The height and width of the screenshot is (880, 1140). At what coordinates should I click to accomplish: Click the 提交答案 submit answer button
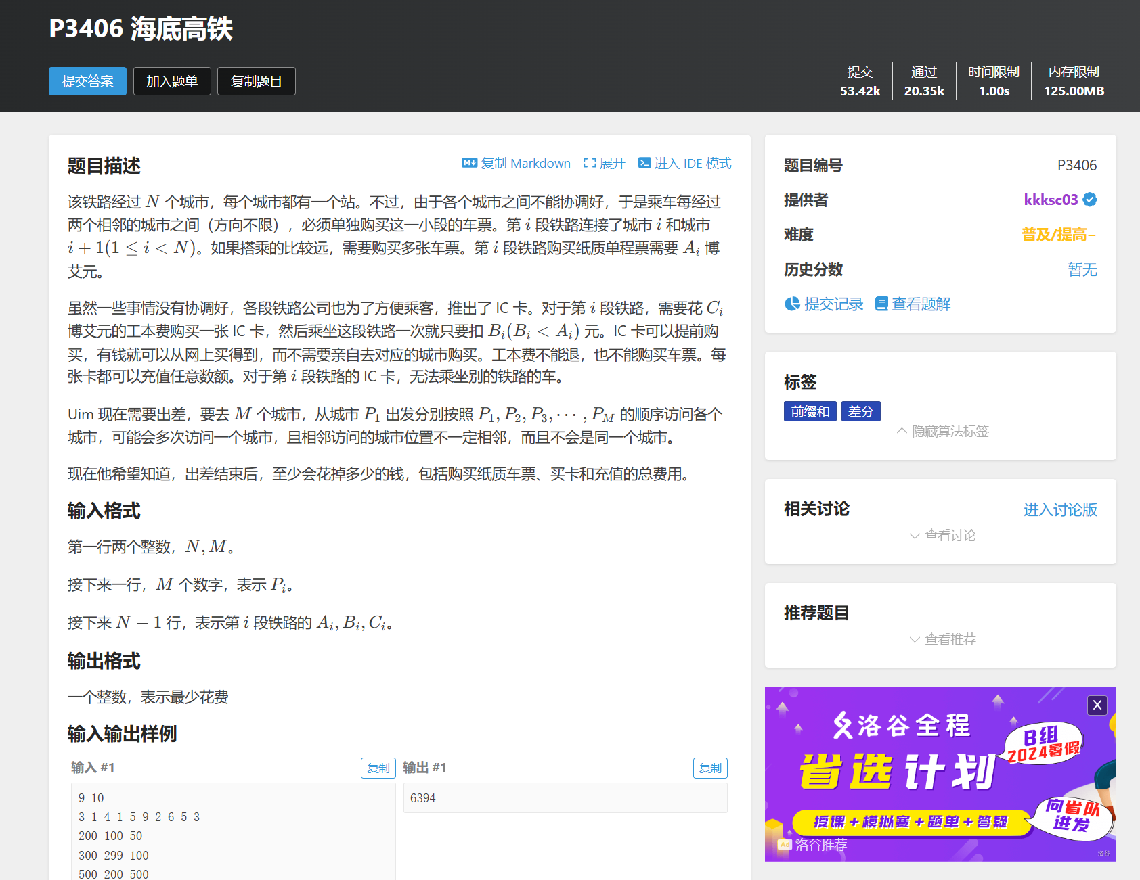coord(87,81)
